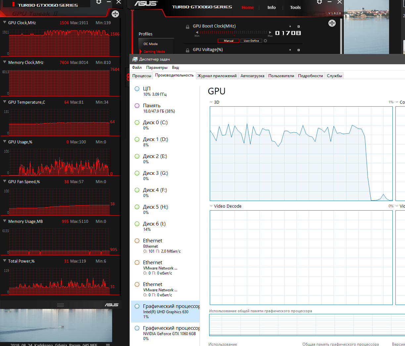The width and height of the screenshot is (405, 346).
Task: Switch to the Службы tab
Action: tap(335, 76)
